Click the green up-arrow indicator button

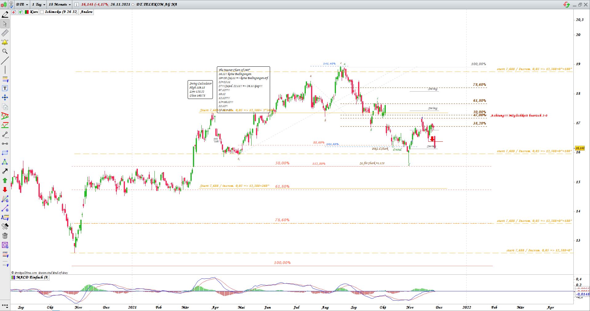pos(20,12)
